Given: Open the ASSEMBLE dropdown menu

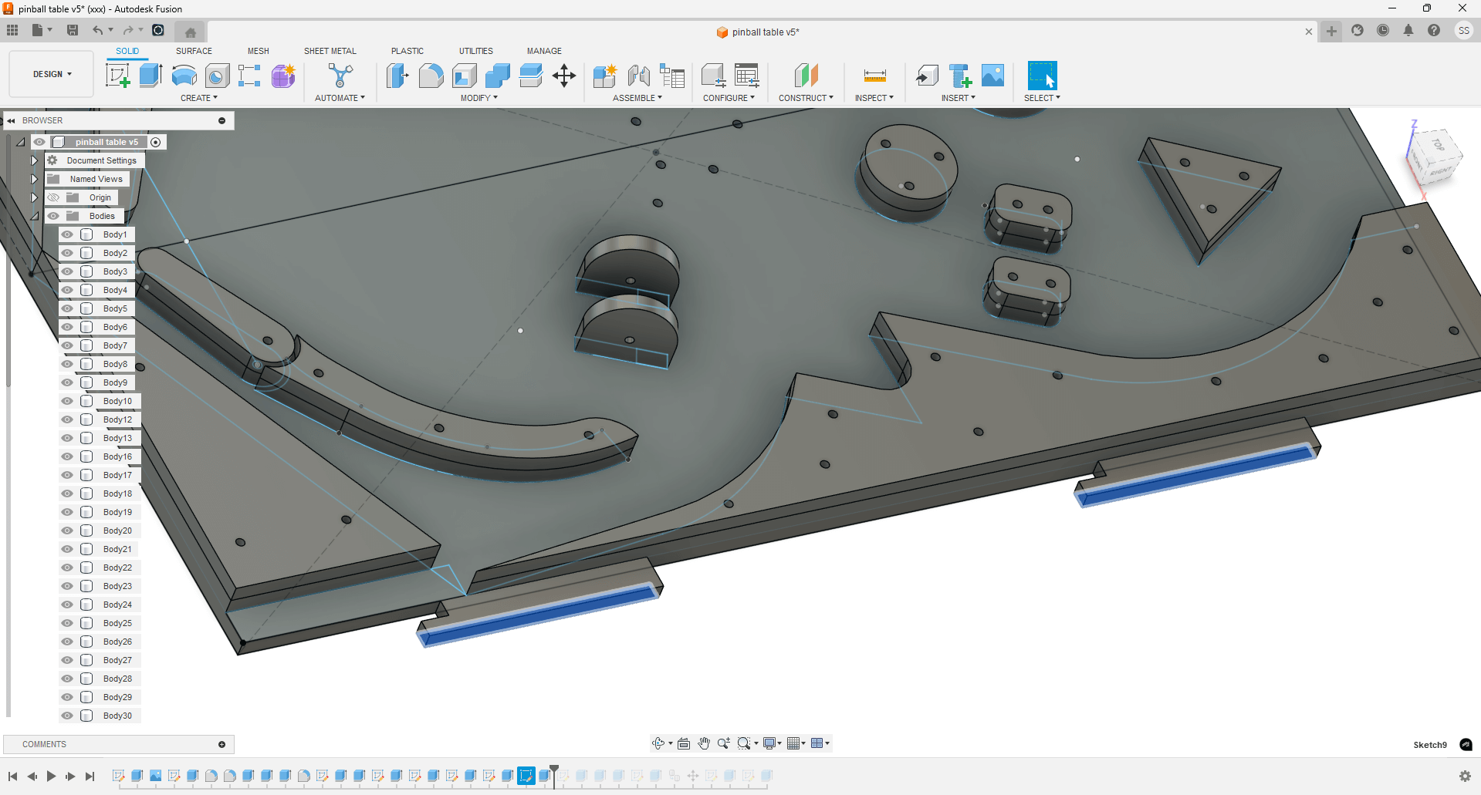Looking at the screenshot, I should 637,98.
